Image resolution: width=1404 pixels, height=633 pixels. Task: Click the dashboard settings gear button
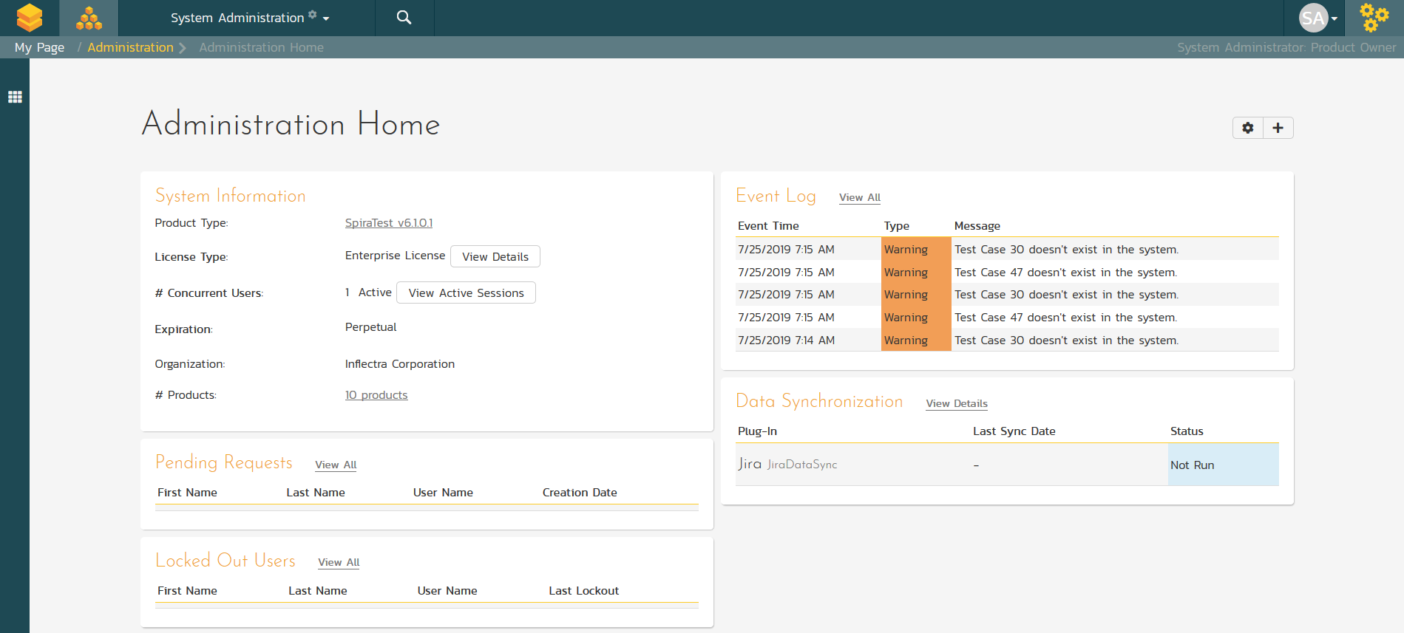tap(1248, 128)
